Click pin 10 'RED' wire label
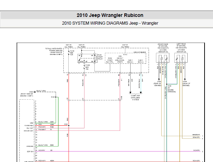The height and width of the screenshot is (162, 213). [x=40, y=124]
